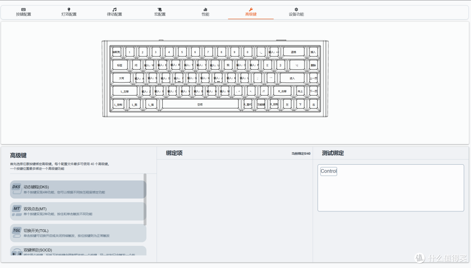Viewport: 471px width, 268px height.
Task: Select the 插入 insert key
Action: tap(313, 52)
